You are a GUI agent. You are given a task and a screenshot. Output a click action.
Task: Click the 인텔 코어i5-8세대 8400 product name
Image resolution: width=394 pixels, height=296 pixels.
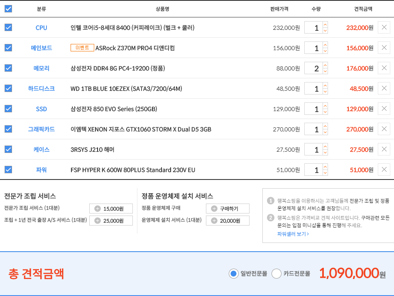132,28
